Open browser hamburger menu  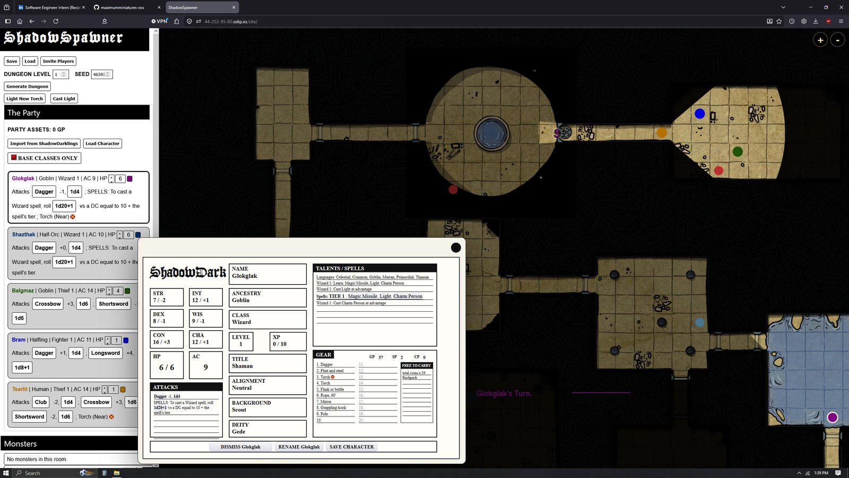(841, 21)
